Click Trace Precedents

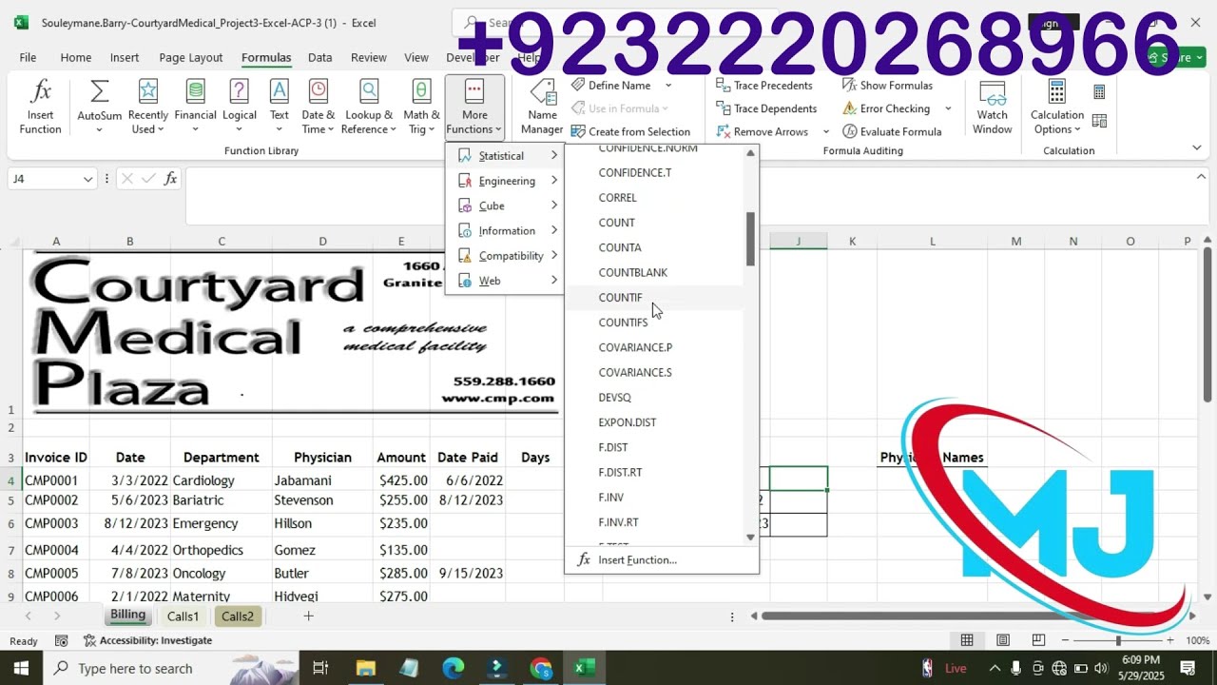763,86
